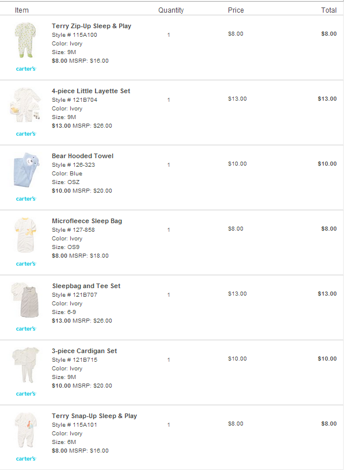Click carter's logo under Microfleece Sleep Bag
The width and height of the screenshot is (346, 471).
click(26, 264)
